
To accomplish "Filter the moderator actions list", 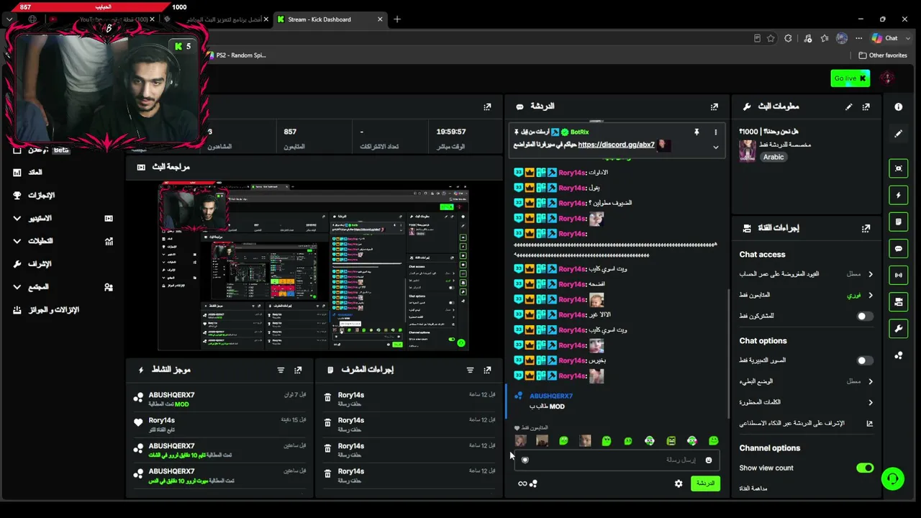I will (470, 370).
